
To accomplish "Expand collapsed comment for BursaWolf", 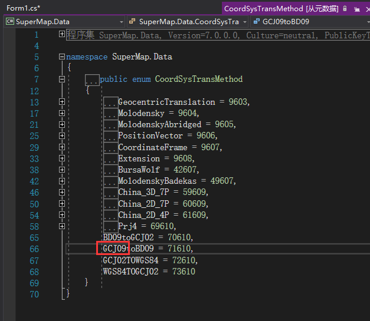I will pyautogui.click(x=62, y=170).
